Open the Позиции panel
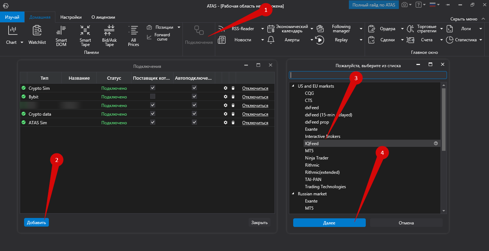The image size is (489, 251). coord(160,27)
